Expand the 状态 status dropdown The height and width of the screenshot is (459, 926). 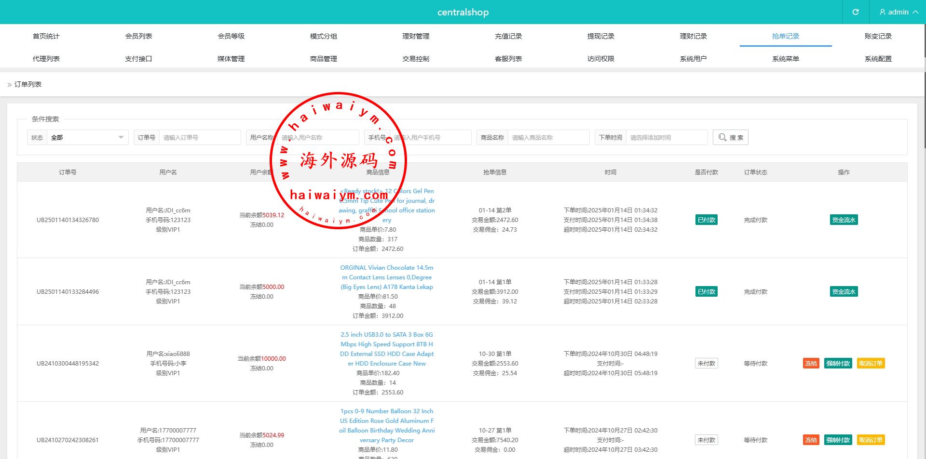tap(87, 137)
